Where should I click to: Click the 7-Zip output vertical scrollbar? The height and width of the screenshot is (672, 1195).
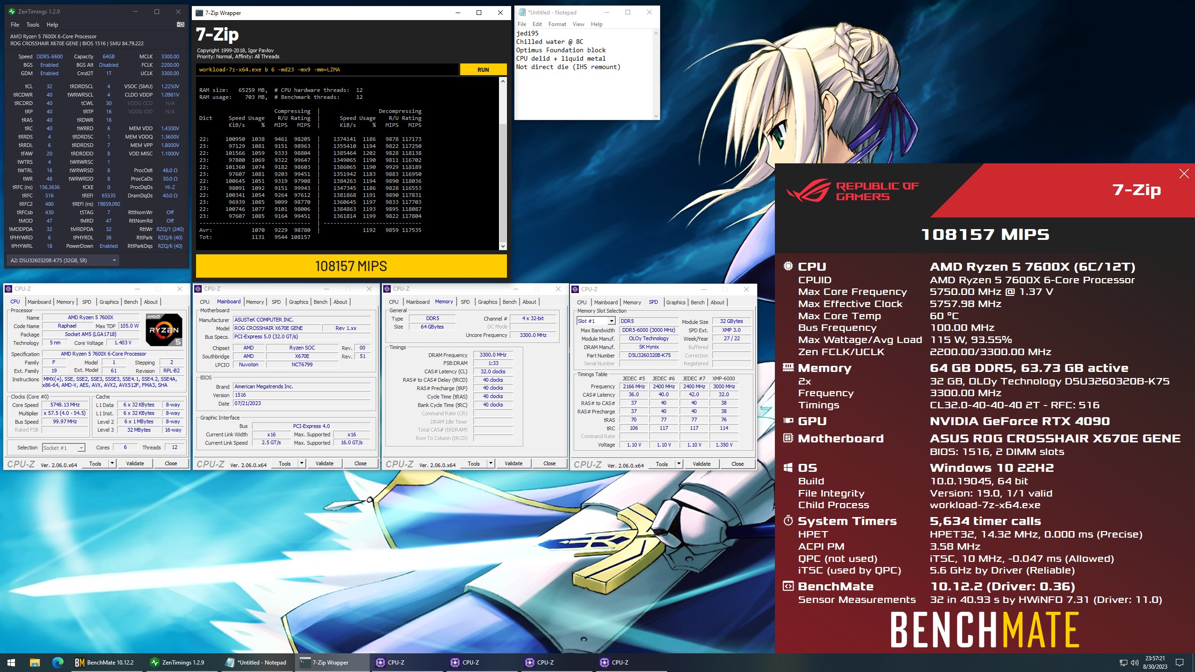503,163
